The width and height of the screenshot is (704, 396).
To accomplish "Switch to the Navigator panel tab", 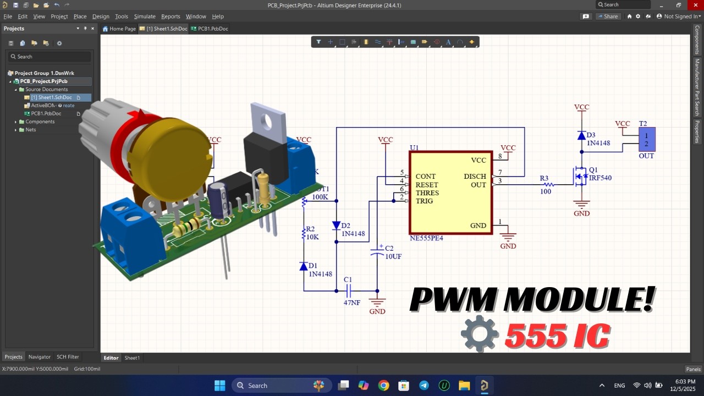I will (40, 357).
